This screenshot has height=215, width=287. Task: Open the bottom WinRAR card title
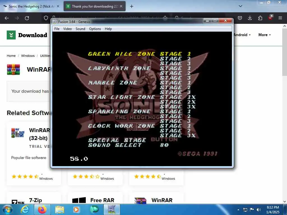coord(162,200)
